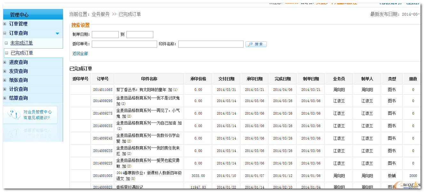Click the 完成日期 column header
The image size is (424, 192).
[x=283, y=79]
